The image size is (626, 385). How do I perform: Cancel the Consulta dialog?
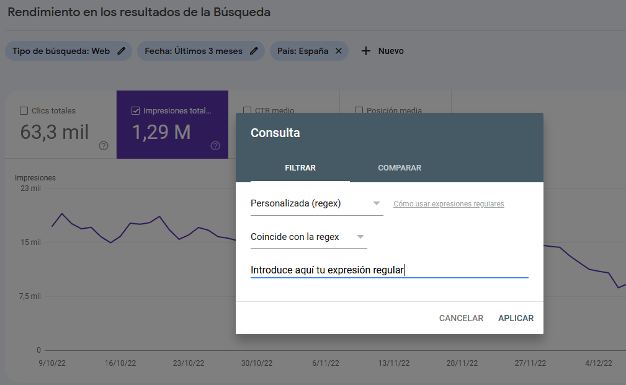click(461, 319)
